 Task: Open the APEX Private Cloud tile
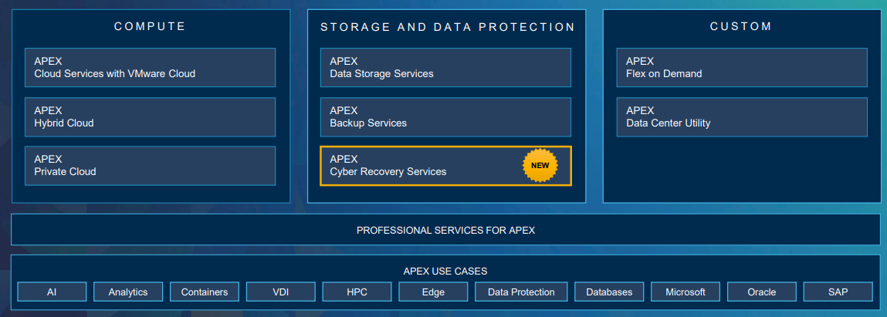point(150,166)
